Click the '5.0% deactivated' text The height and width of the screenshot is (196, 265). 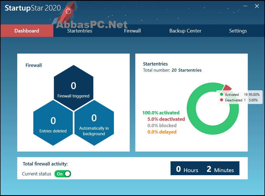[x=166, y=119]
